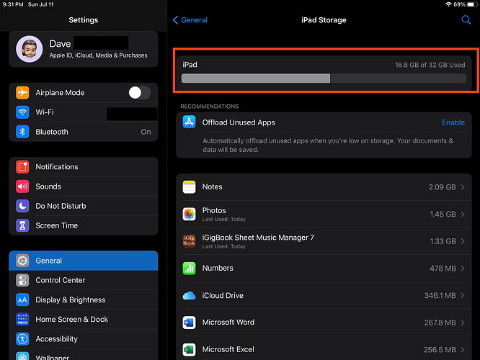
Task: Tap the Numbers app icon
Action: (189, 269)
